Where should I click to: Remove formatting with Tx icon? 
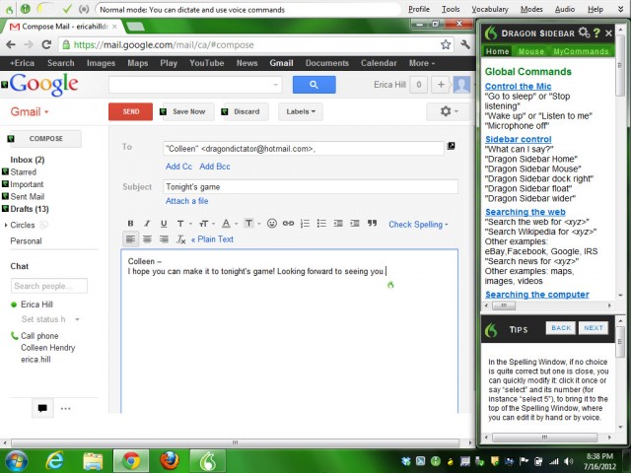[181, 239]
